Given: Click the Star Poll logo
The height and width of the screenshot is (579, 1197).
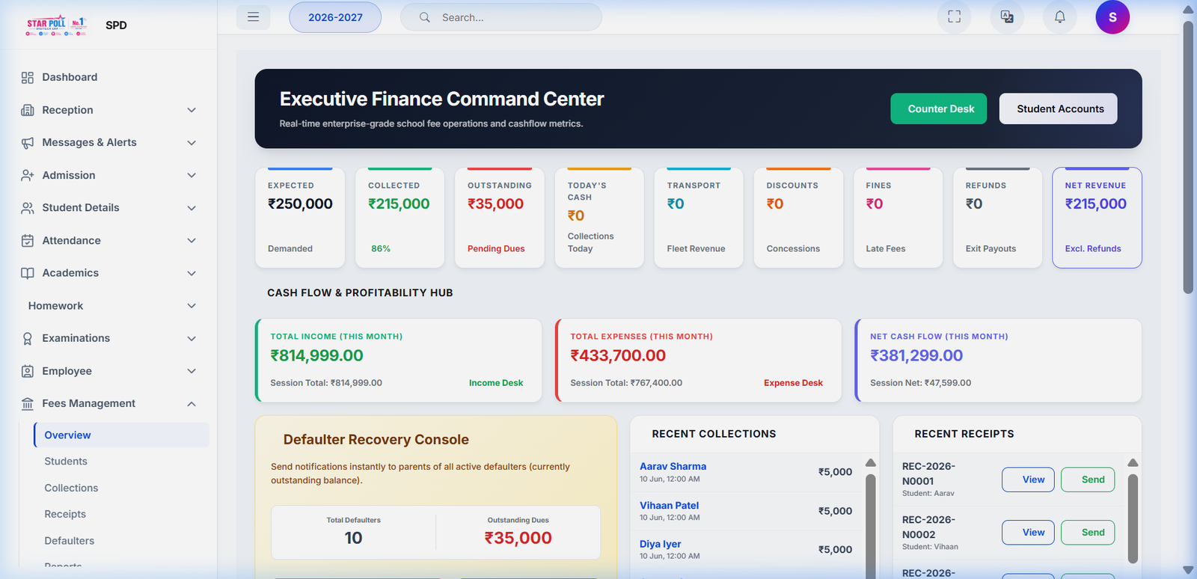Looking at the screenshot, I should pos(57,25).
